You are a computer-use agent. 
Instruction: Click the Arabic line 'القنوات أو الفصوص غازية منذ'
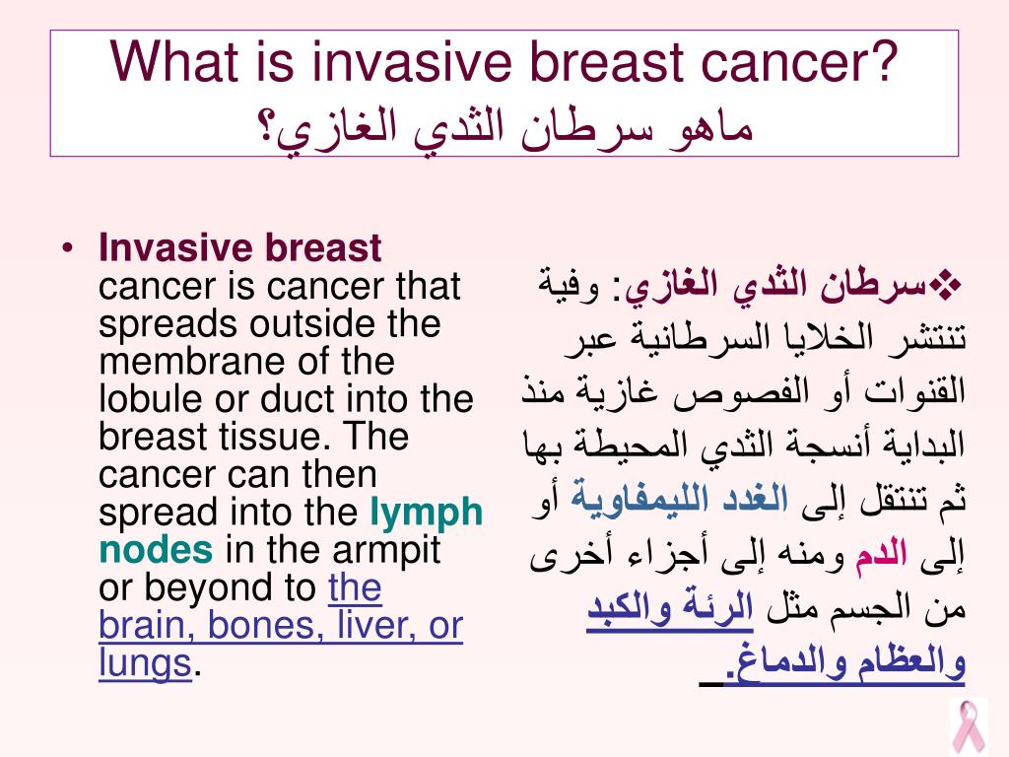[743, 390]
